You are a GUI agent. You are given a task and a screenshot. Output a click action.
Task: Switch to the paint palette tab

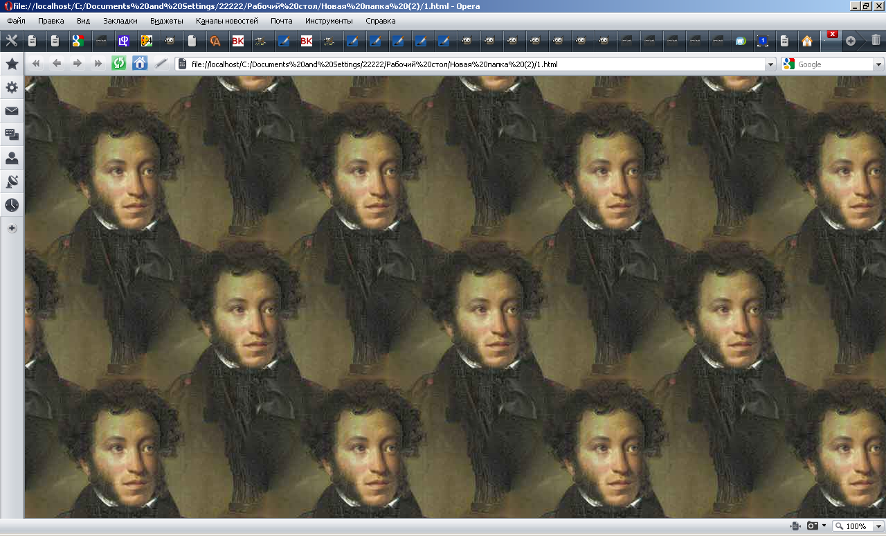(x=147, y=41)
